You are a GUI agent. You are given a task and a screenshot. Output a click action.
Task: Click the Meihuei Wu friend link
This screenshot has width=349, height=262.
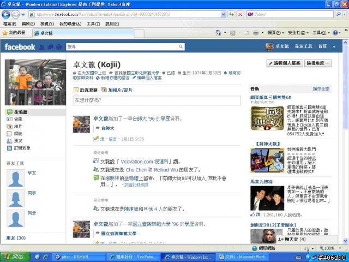point(166,170)
